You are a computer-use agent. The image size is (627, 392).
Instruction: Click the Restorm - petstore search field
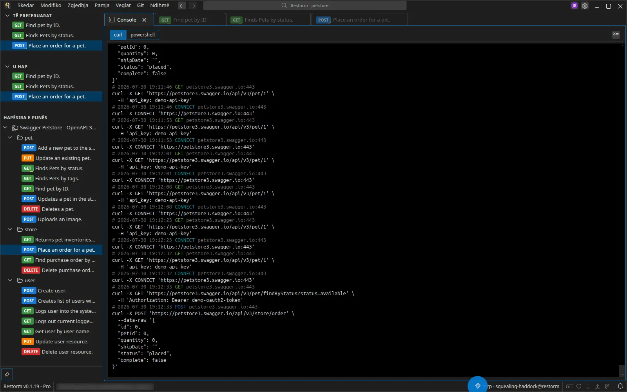pos(305,5)
